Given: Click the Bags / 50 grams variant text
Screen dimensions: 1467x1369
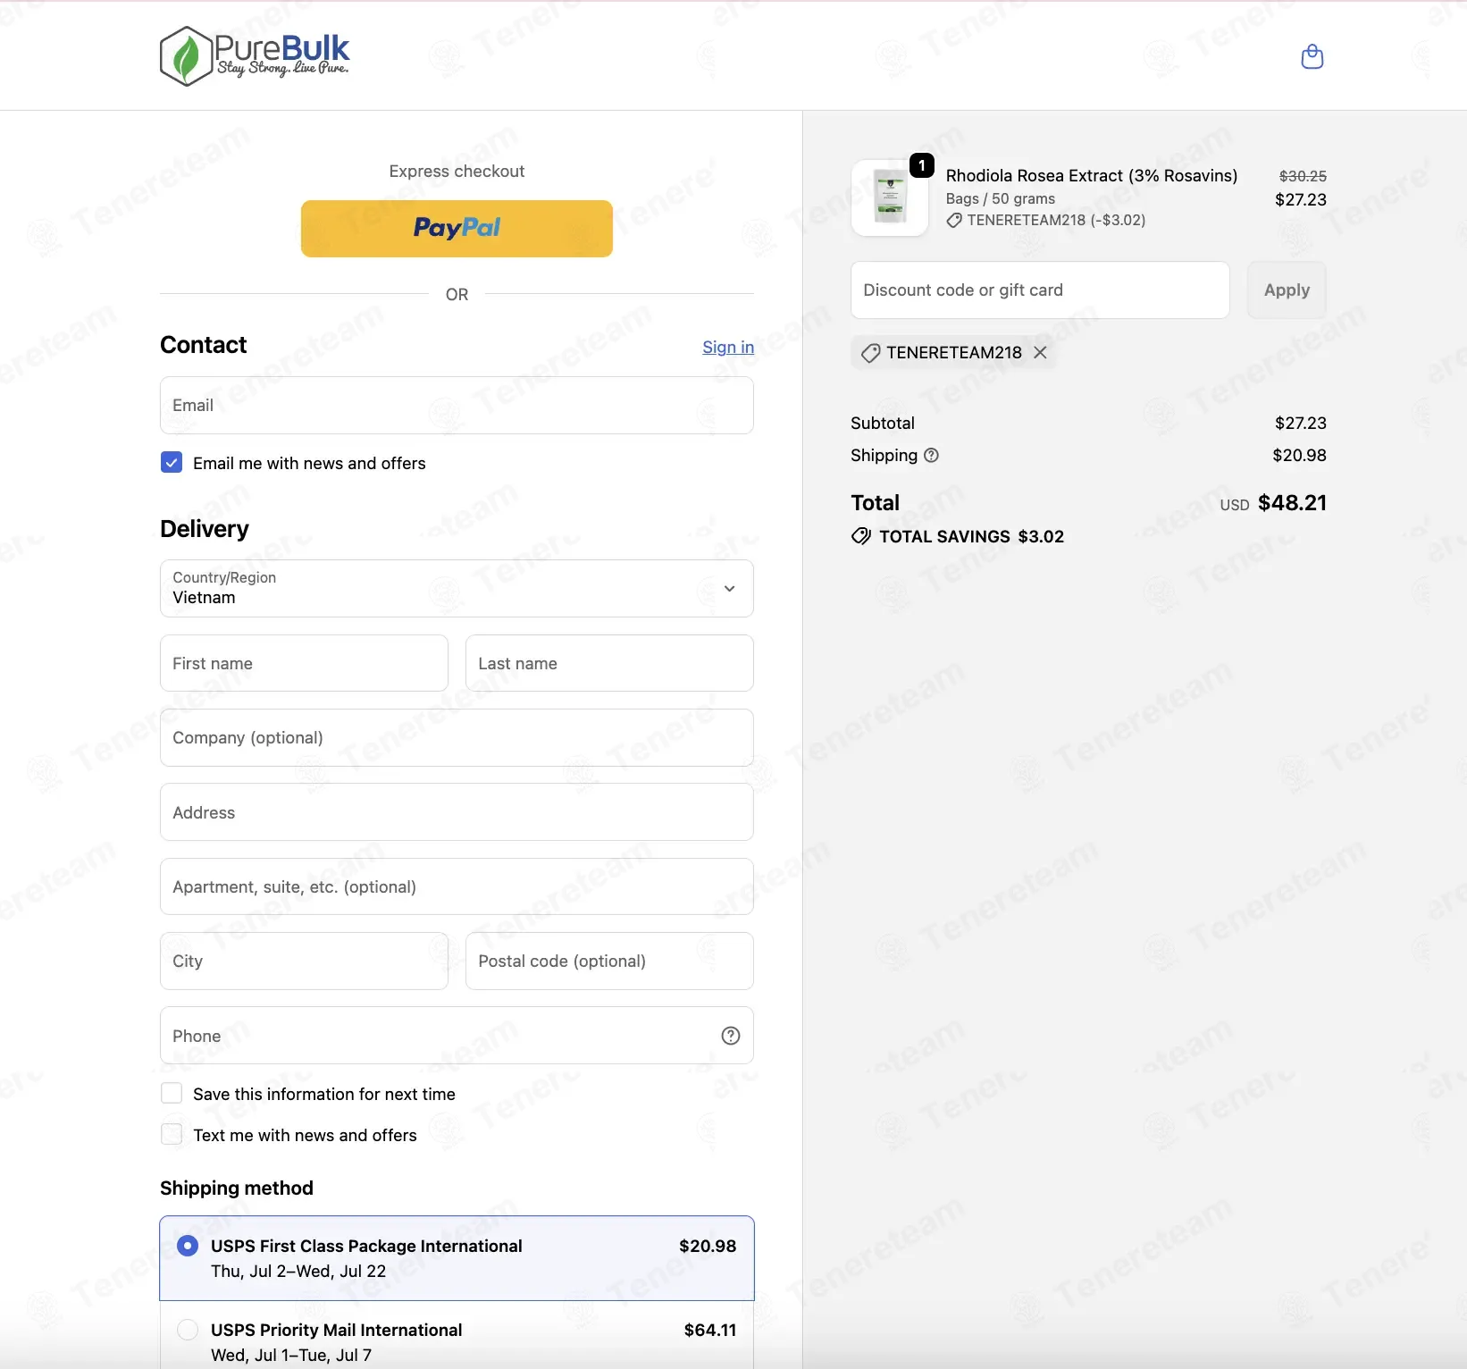Looking at the screenshot, I should tap(1001, 198).
